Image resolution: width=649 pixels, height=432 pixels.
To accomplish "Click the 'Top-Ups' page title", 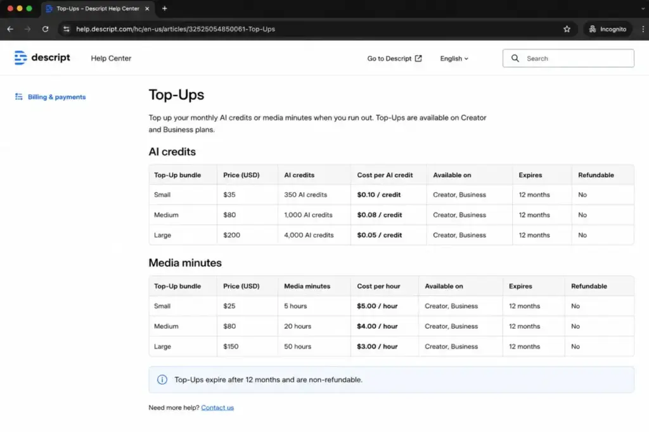I will tap(176, 95).
